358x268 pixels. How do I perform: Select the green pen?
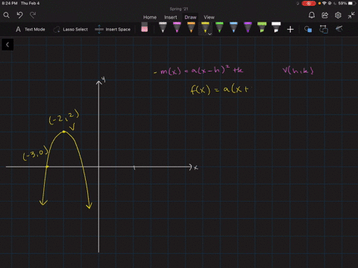point(219,28)
